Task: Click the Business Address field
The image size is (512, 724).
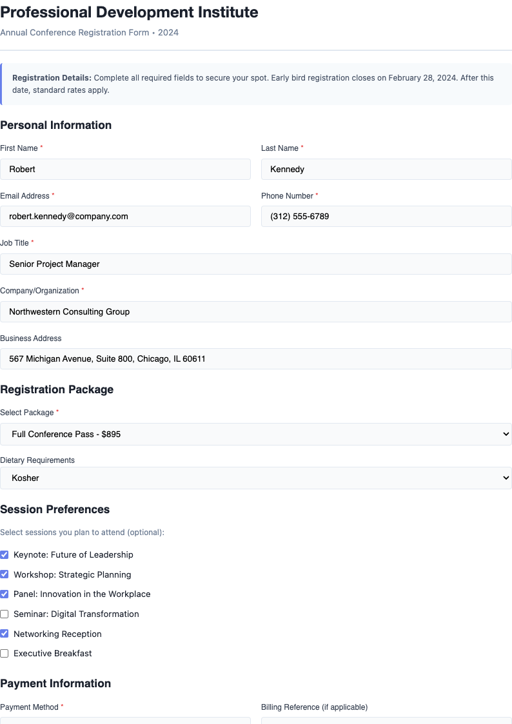Action: (256, 358)
